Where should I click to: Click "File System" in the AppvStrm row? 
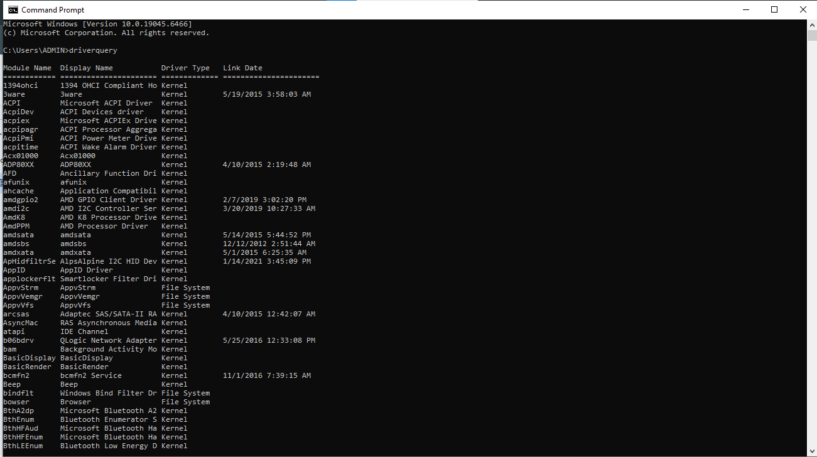pyautogui.click(x=185, y=288)
